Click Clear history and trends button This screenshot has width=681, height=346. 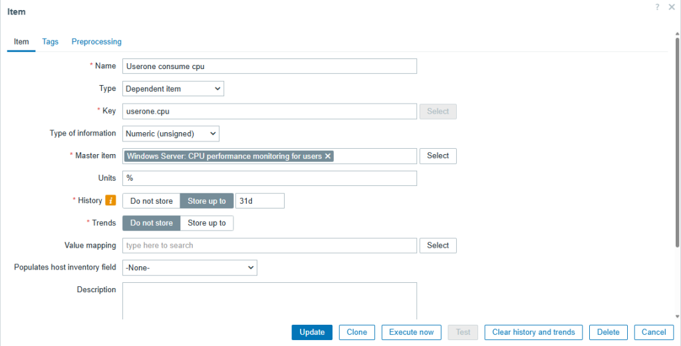click(533, 332)
